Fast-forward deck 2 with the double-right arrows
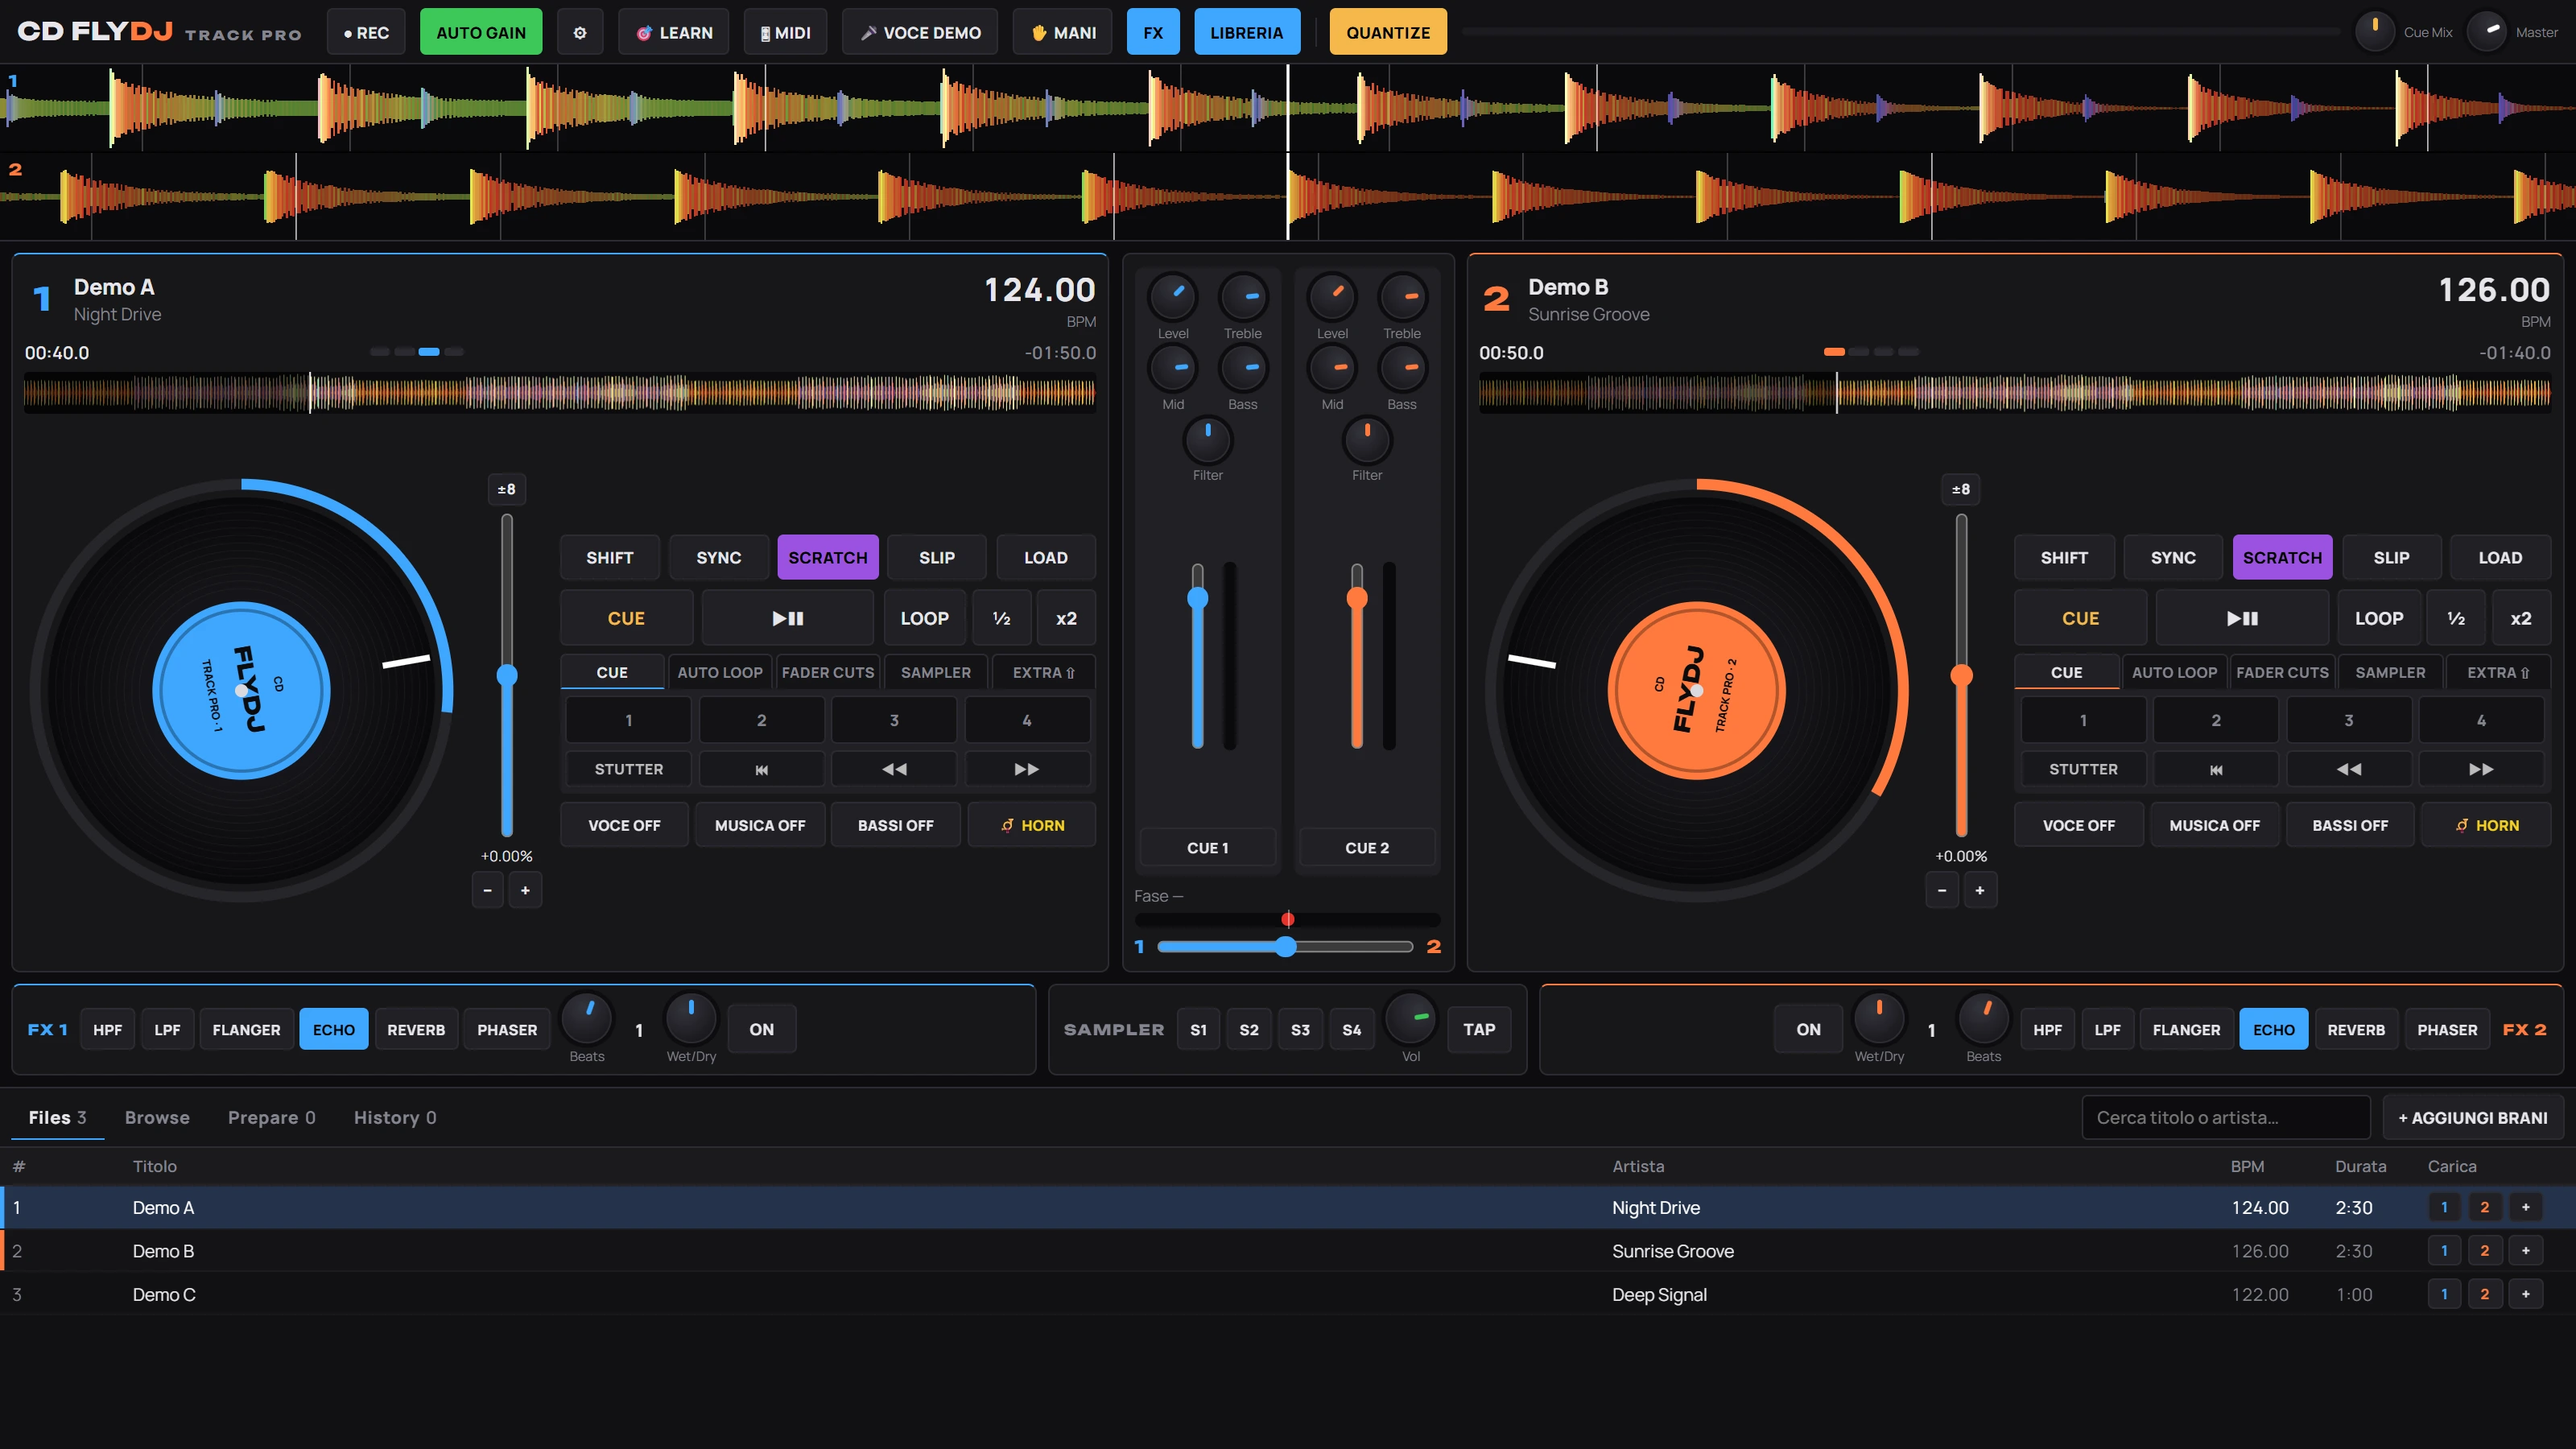The width and height of the screenshot is (2576, 1449). point(2481,769)
